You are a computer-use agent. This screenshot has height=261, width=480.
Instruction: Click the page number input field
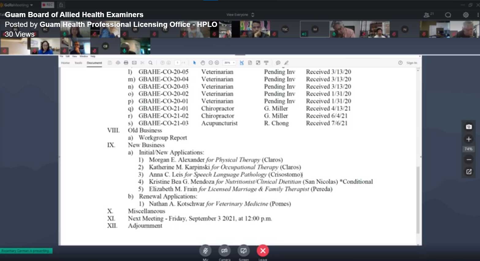pyautogui.click(x=177, y=63)
